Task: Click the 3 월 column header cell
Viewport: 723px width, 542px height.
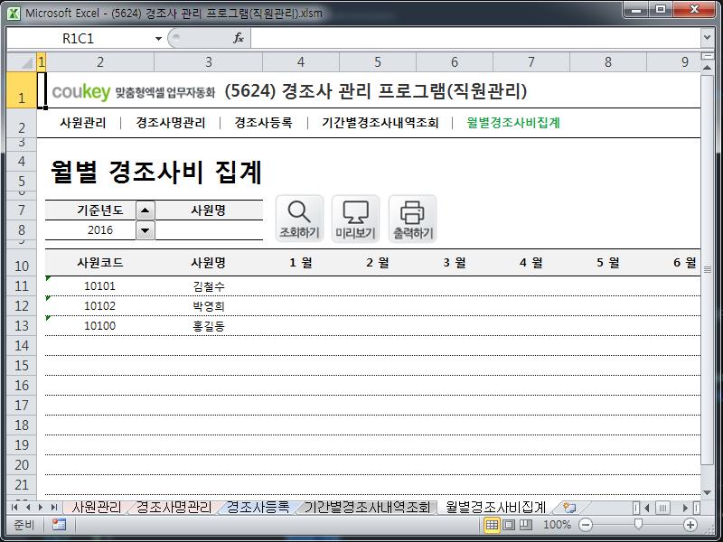Action: (x=455, y=263)
